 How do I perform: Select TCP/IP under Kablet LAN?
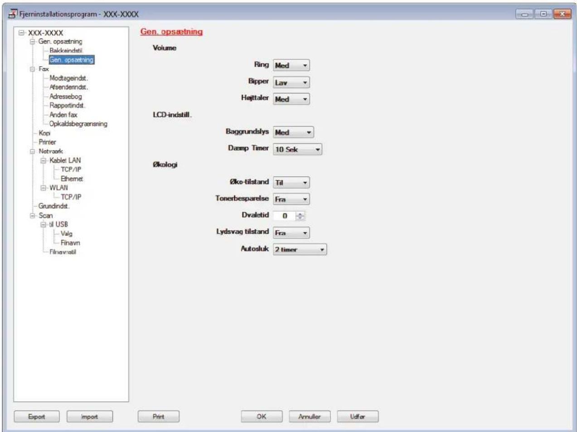point(71,170)
